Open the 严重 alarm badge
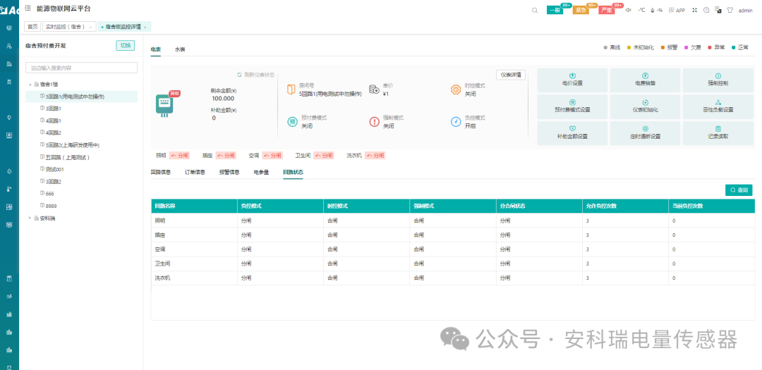Image resolution: width=762 pixels, height=370 pixels. 606,10
